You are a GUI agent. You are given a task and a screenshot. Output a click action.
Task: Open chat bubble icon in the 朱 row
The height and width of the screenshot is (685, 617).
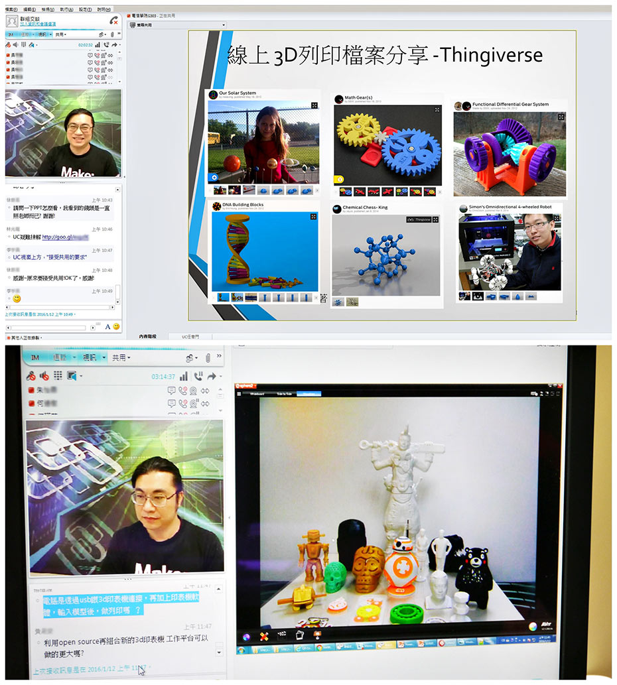coord(171,390)
